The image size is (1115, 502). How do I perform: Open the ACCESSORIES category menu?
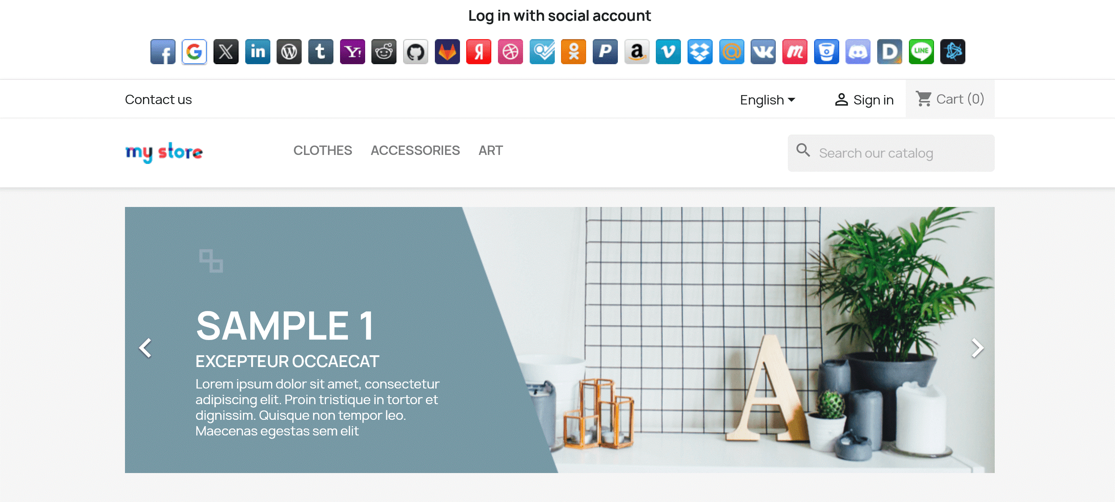pos(415,151)
